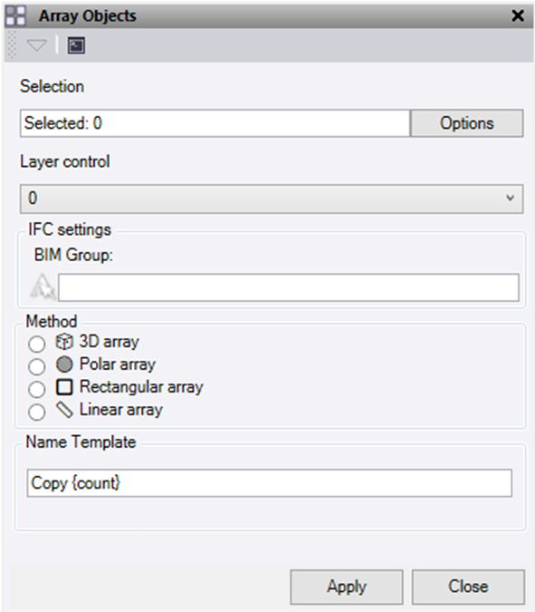The image size is (535, 612).
Task: Select the 3D array radio button
Action: (36, 344)
